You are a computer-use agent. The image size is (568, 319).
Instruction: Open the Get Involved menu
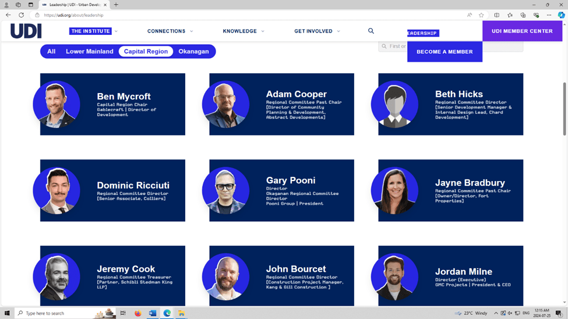(x=317, y=31)
